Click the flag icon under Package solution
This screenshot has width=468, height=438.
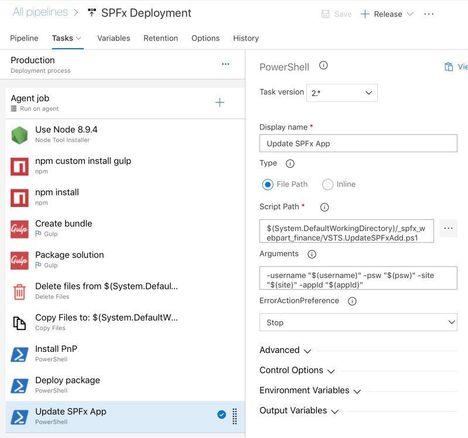(x=38, y=265)
